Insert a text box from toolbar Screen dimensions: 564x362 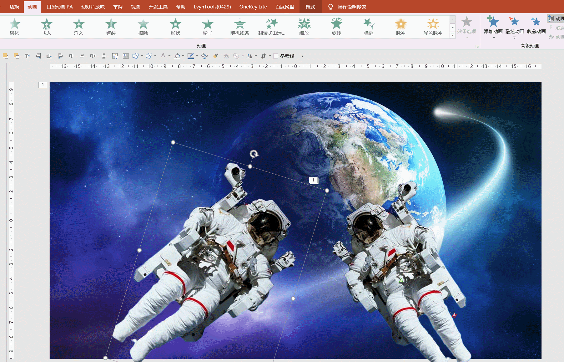[x=126, y=56]
